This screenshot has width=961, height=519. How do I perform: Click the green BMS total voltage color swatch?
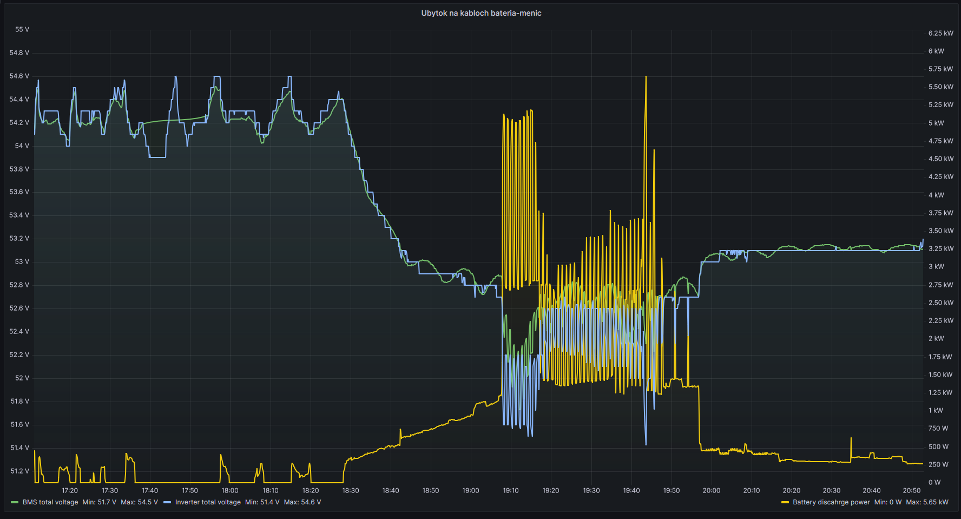pos(15,502)
